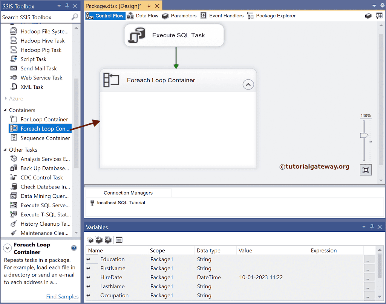The width and height of the screenshot is (386, 304).
Task: Select the XML Task in the toolbox
Action: click(x=31, y=87)
